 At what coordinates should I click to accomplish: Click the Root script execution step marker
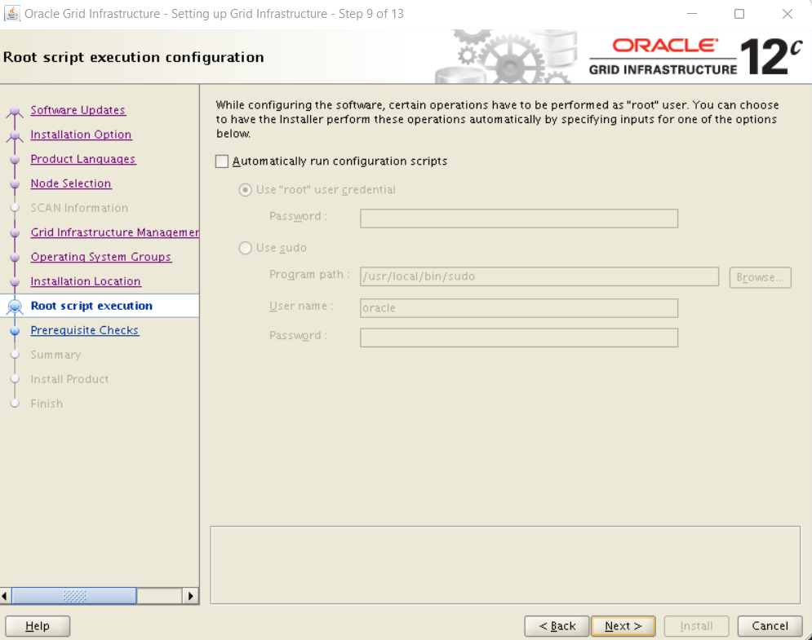click(x=15, y=307)
